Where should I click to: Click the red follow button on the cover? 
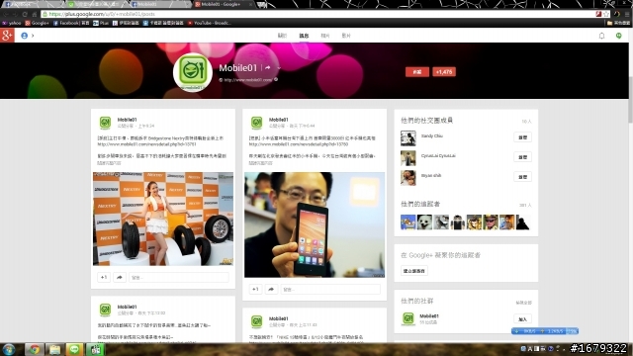[x=417, y=72]
